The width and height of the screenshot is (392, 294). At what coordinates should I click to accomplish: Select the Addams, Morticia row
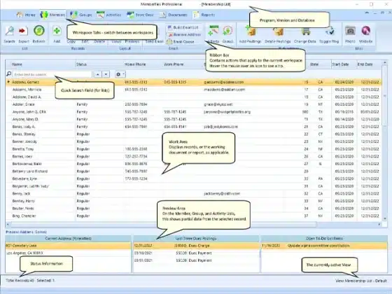coord(193,90)
